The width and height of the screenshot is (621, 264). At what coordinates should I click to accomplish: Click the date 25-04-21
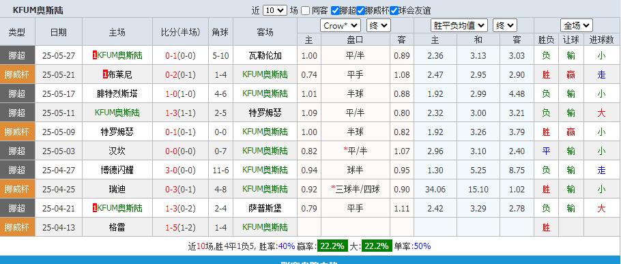point(59,208)
